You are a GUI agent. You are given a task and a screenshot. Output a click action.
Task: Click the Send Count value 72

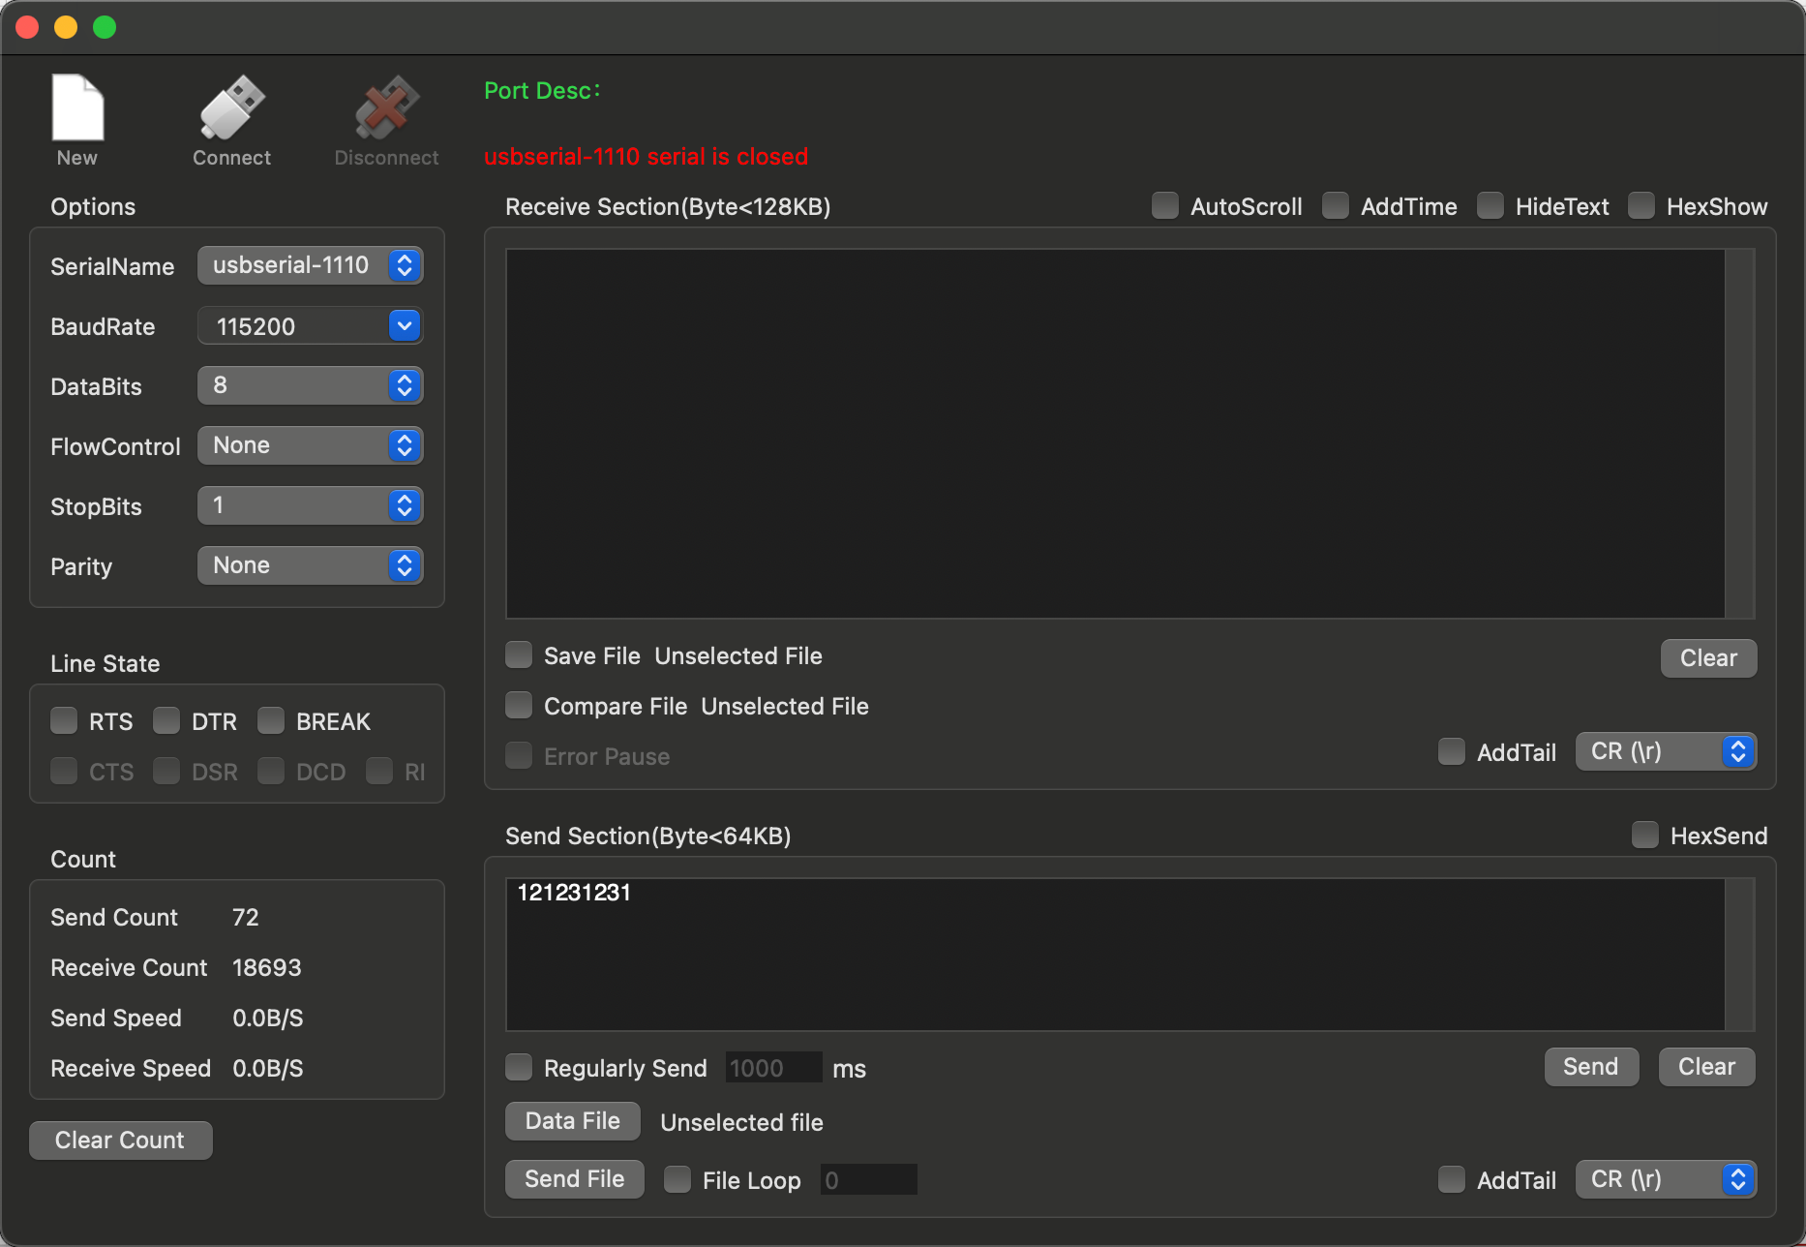pos(246,917)
